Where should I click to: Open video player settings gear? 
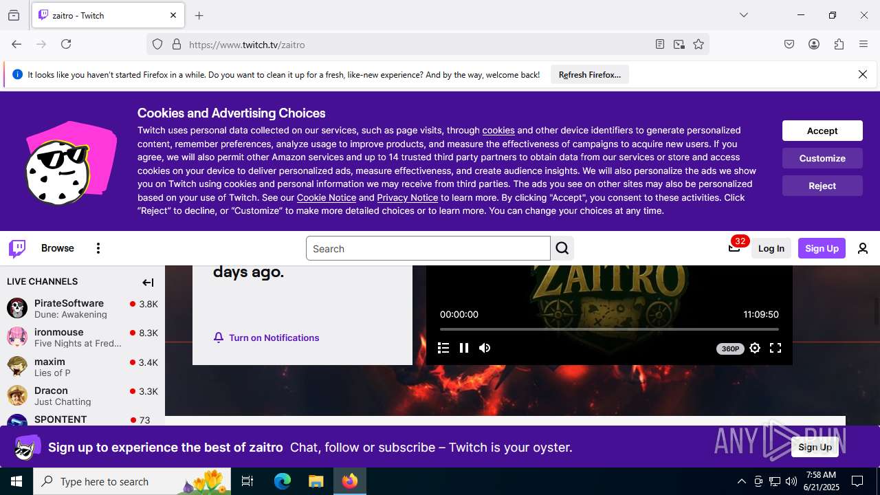point(755,348)
